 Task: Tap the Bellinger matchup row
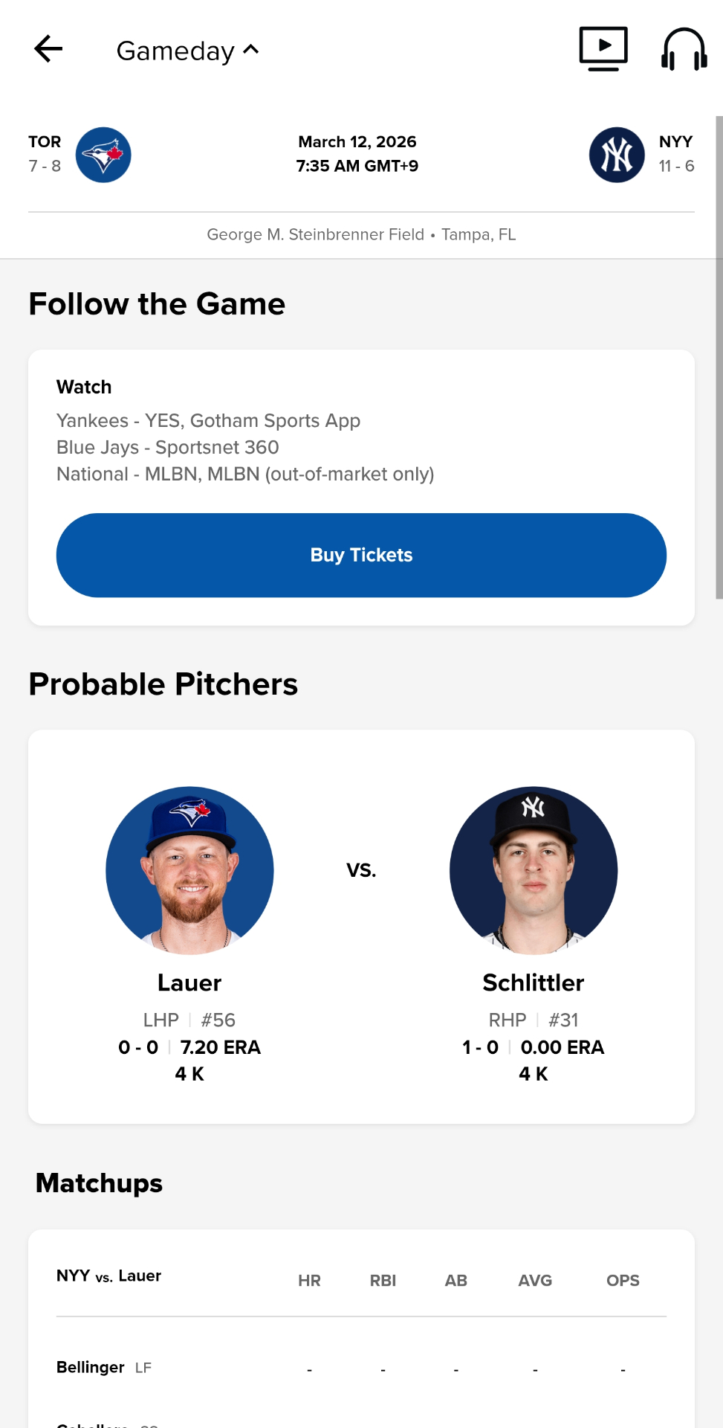coord(361,1368)
